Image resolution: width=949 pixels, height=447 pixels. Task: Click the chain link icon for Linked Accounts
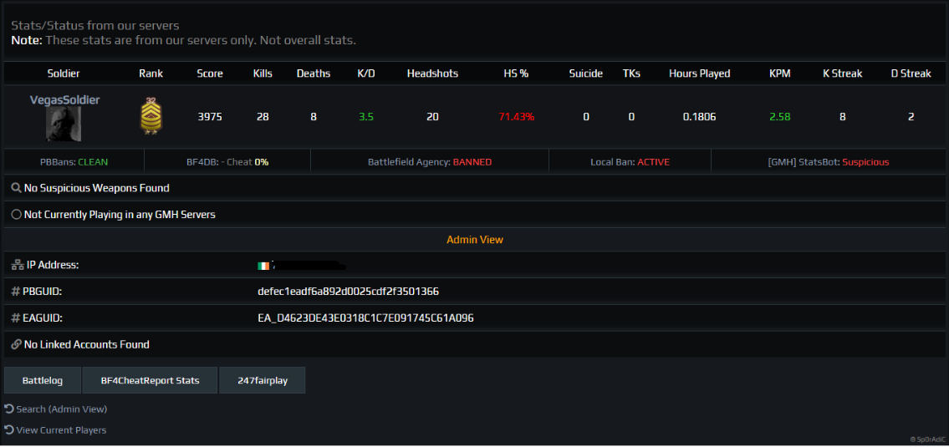tap(17, 344)
